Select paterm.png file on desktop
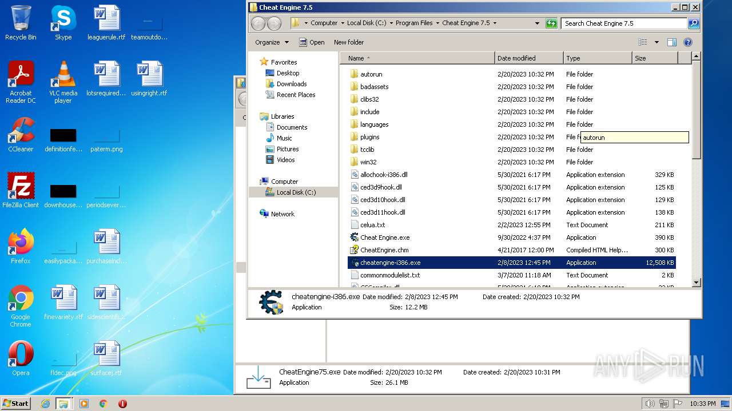This screenshot has height=411, width=732. 106,140
